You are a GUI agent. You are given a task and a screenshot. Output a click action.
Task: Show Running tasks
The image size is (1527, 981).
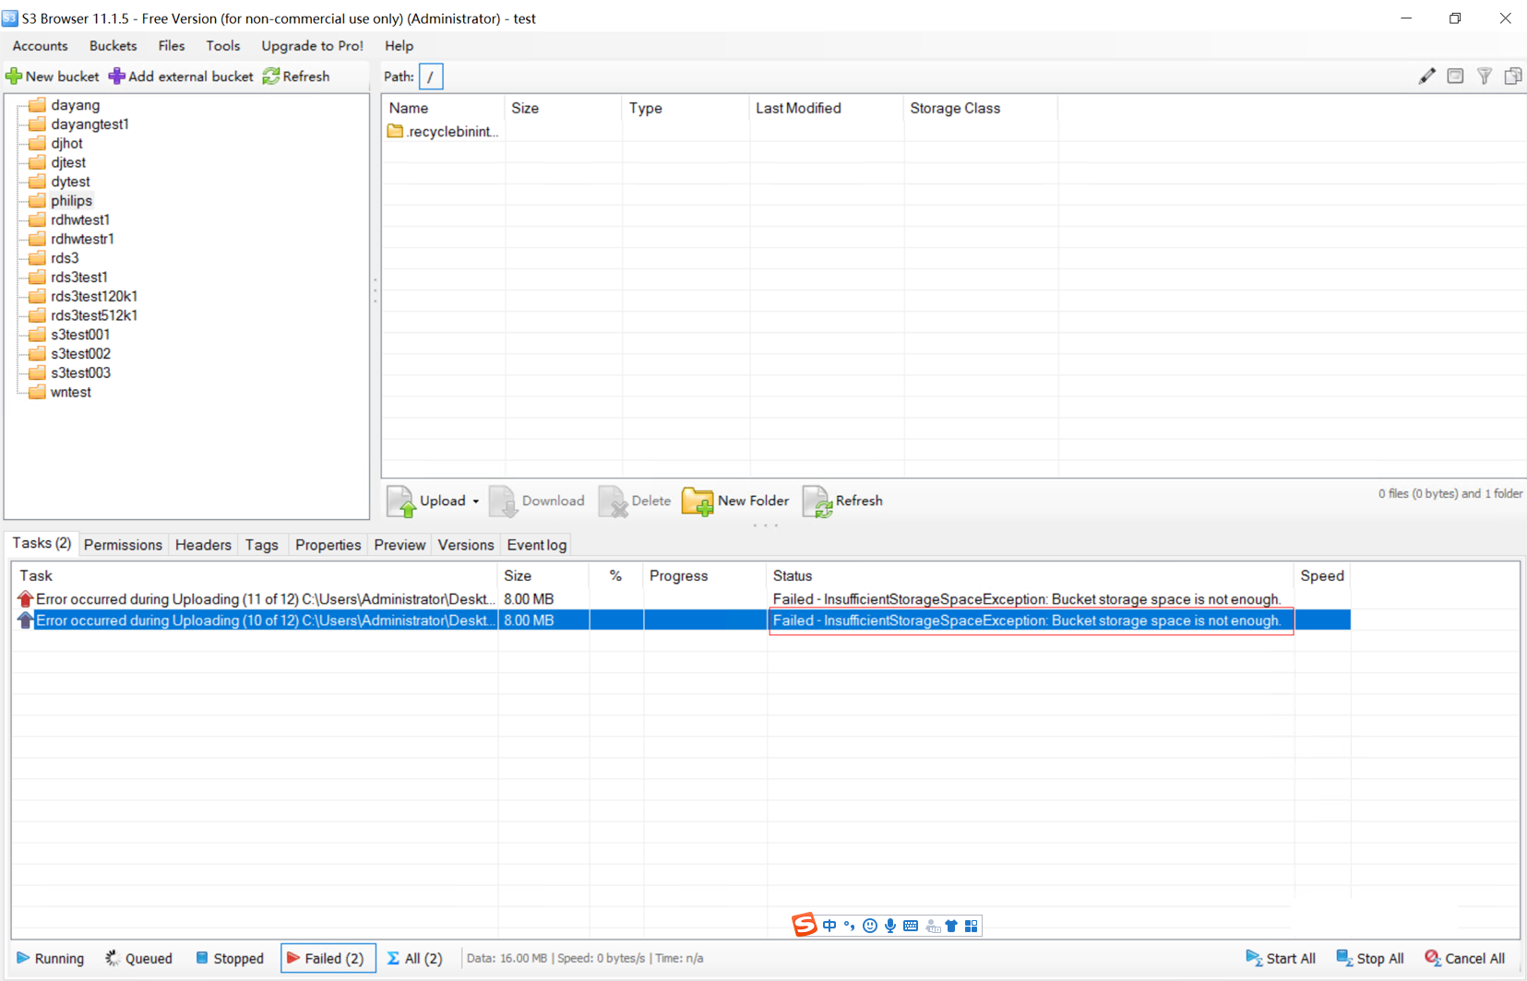(x=50, y=959)
